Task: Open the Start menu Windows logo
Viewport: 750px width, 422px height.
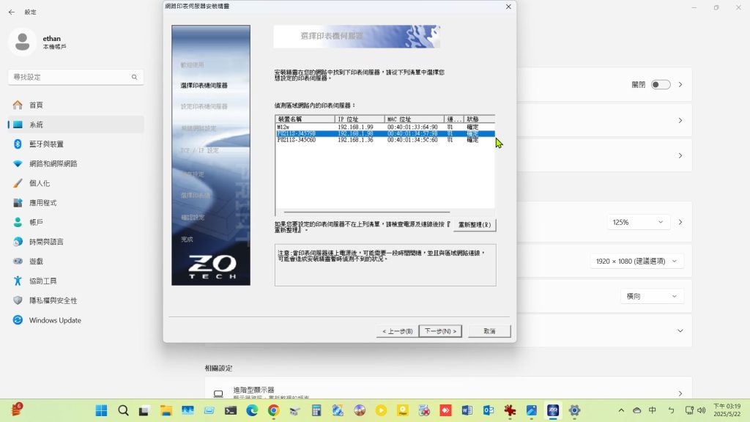Action: pyautogui.click(x=101, y=411)
